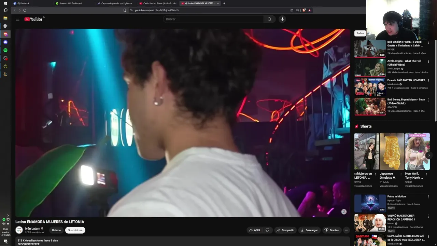The width and height of the screenshot is (437, 246).
Task: Open League of Legends taskbar icon
Action: [5, 74]
